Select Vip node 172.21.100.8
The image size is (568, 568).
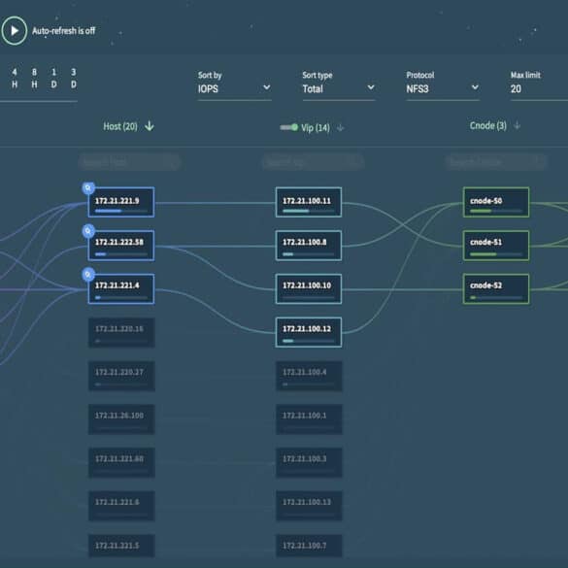click(x=309, y=246)
